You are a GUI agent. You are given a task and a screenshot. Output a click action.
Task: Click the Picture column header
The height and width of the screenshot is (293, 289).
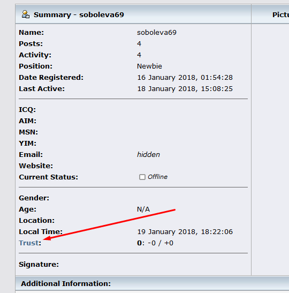coord(280,15)
